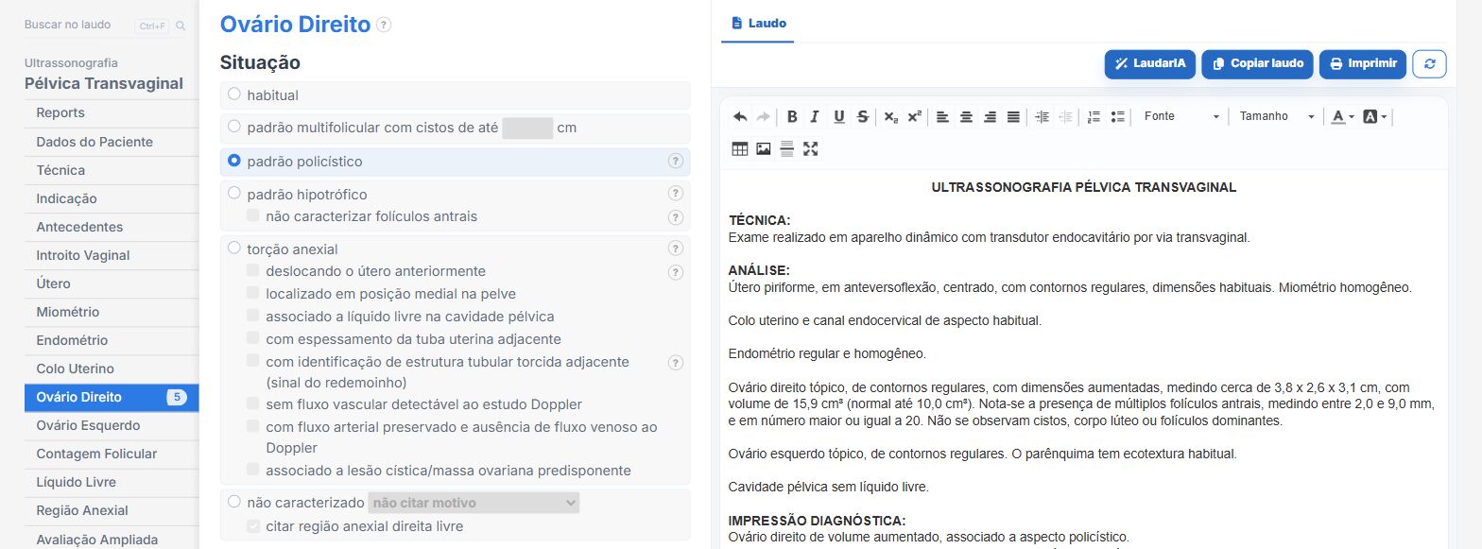Viewport: 1482px width, 549px height.
Task: Click the Imprimir button
Action: 1363,63
